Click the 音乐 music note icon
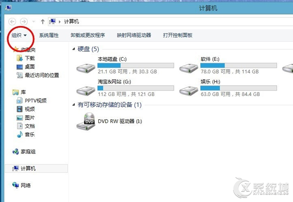Screen dimensions: 293x202 (20, 134)
